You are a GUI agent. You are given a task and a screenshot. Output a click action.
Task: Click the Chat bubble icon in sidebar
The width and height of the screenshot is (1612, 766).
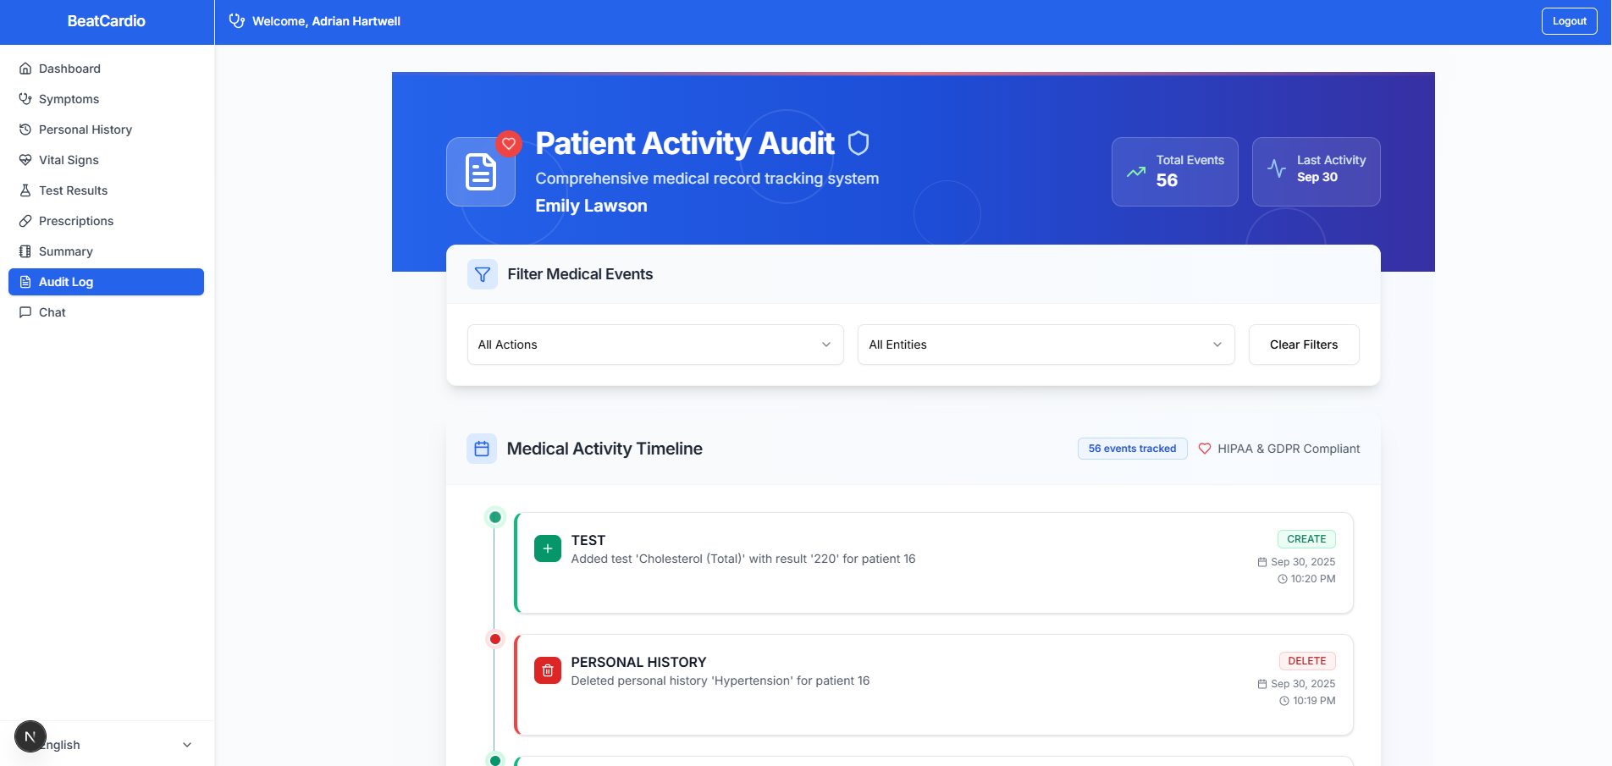click(25, 312)
